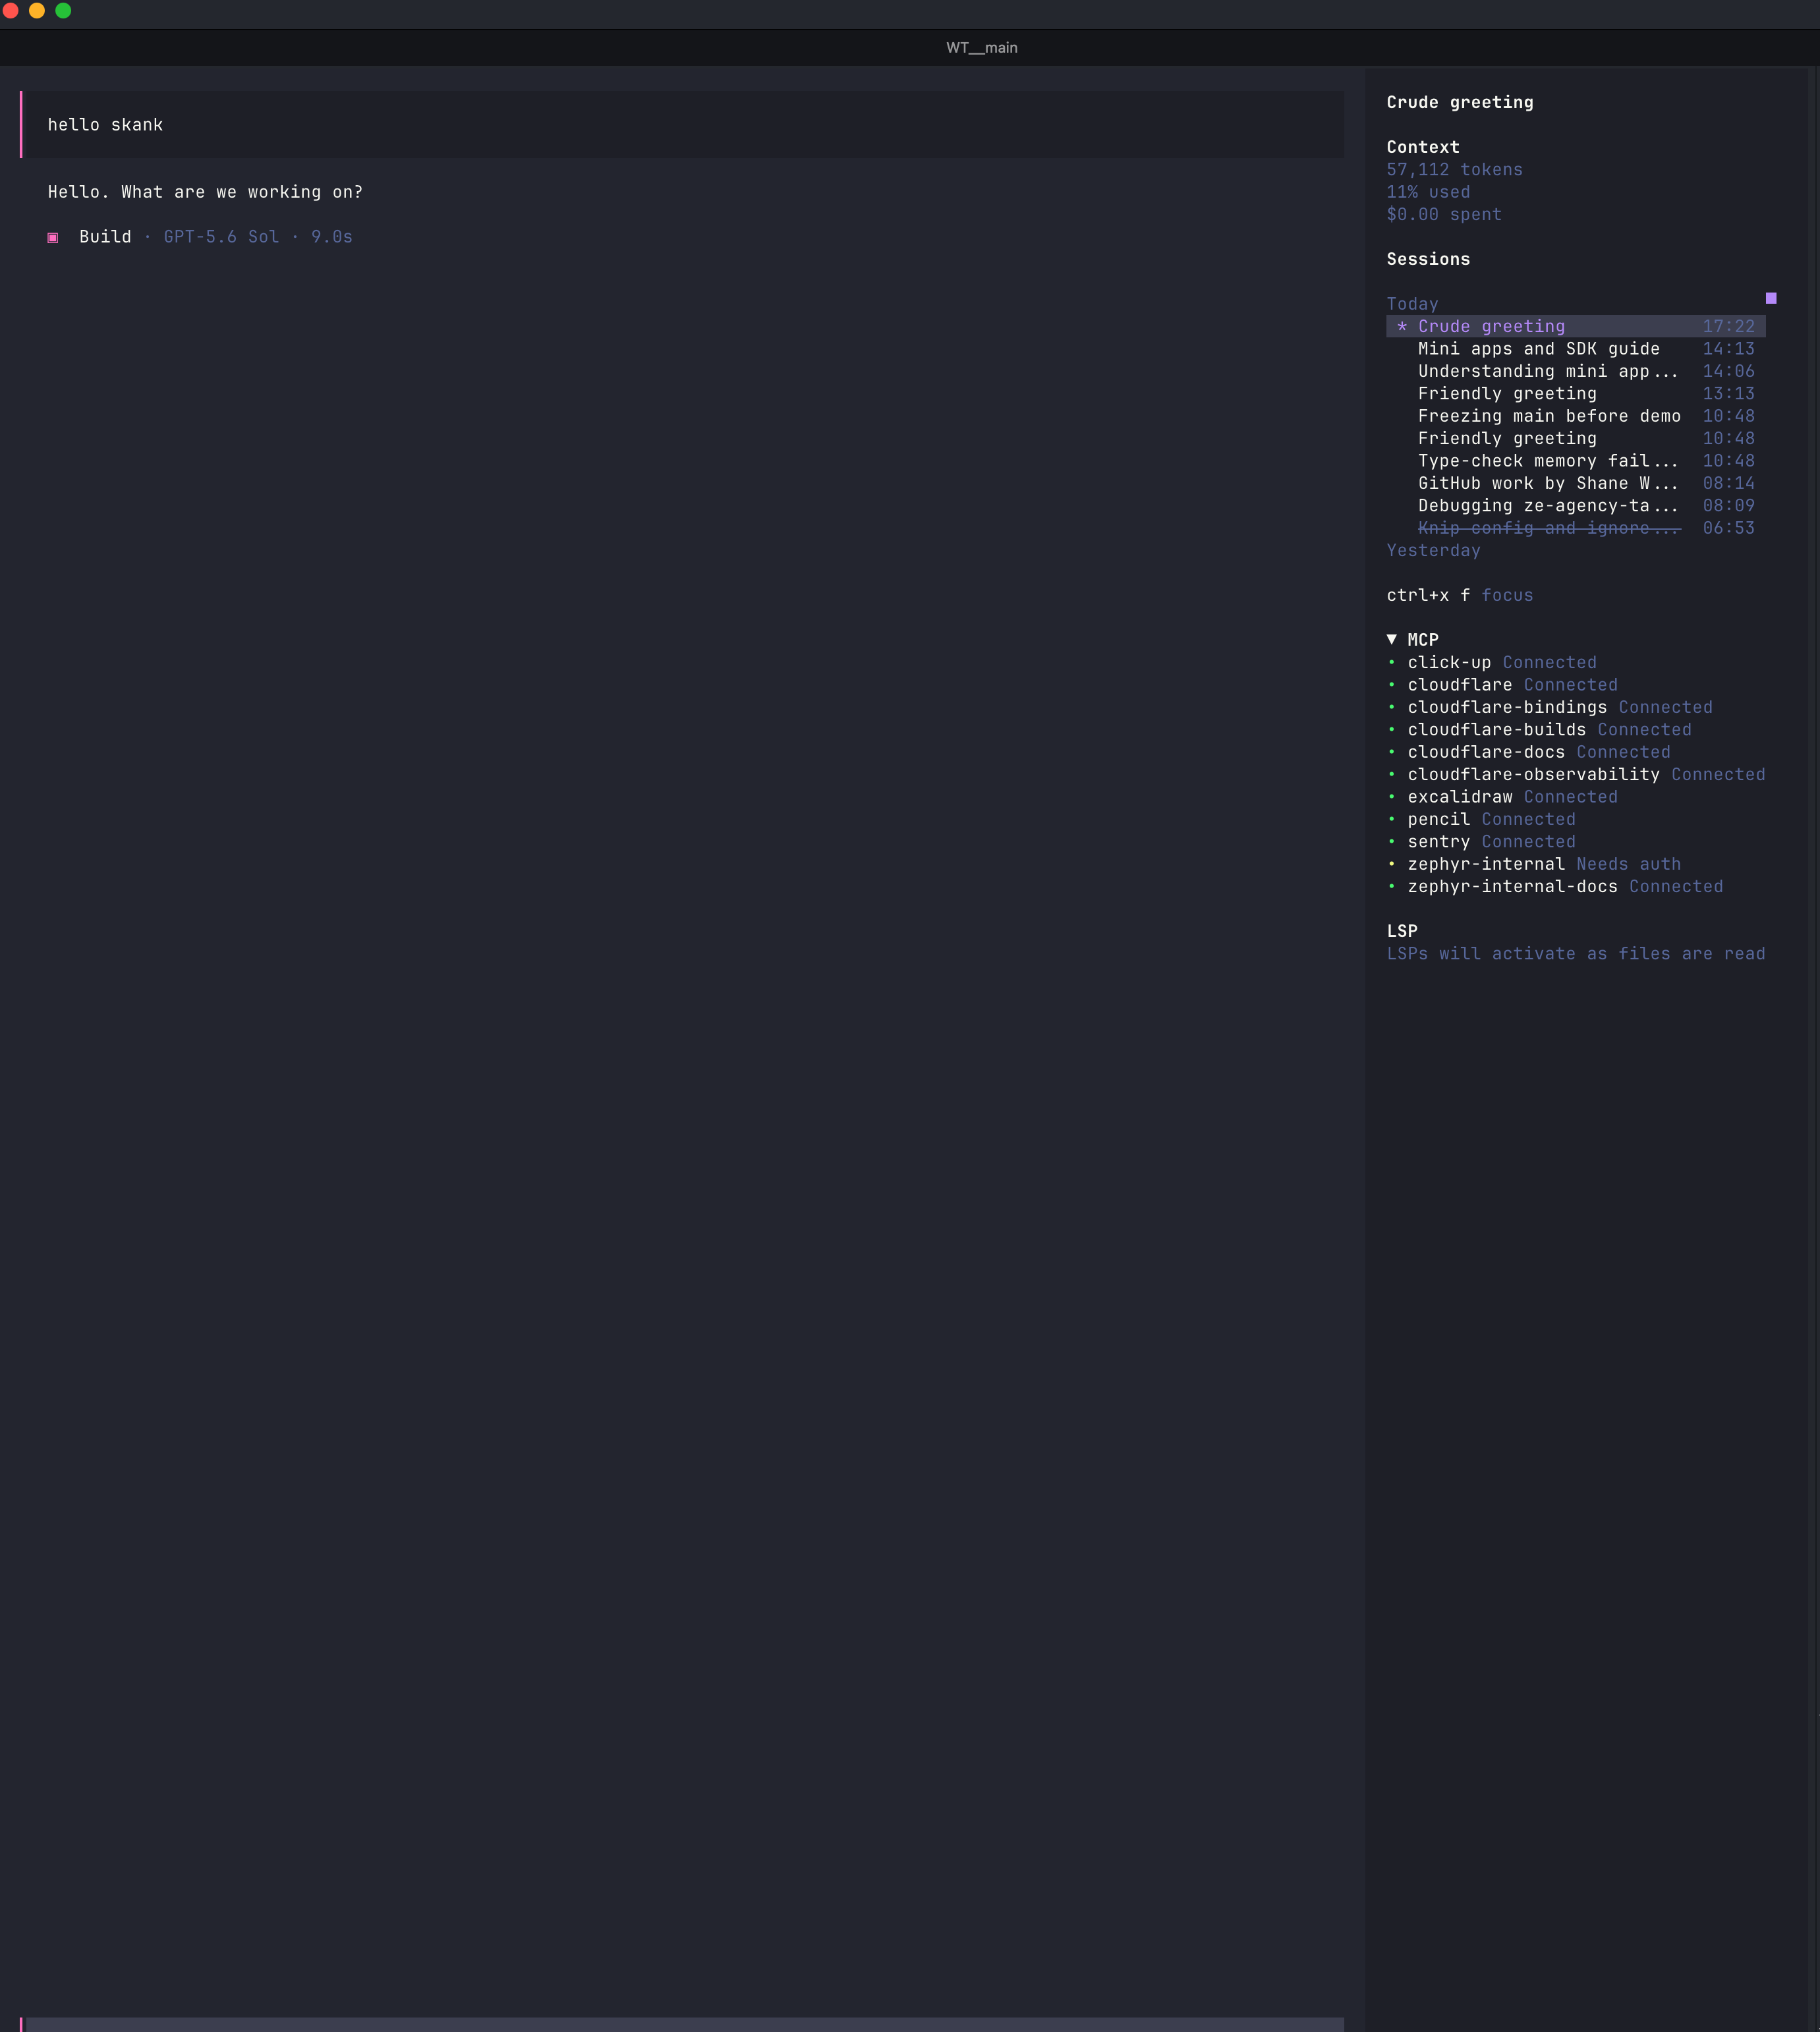
Task: Open the Understanding mini app... session
Action: (1575, 371)
